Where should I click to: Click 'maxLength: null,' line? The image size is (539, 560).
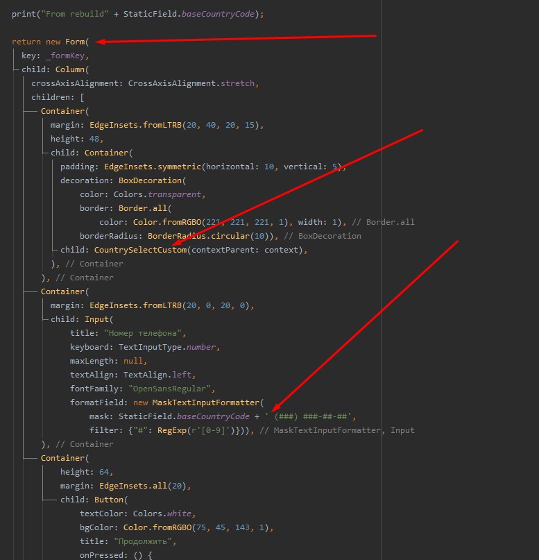(x=108, y=361)
